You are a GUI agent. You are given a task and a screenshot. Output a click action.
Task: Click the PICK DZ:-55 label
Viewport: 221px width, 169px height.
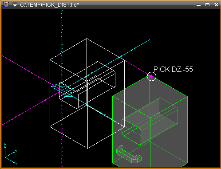pos(173,69)
